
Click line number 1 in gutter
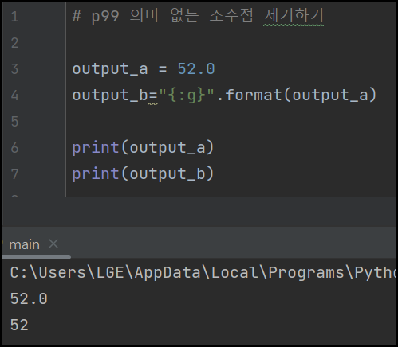coord(15,17)
